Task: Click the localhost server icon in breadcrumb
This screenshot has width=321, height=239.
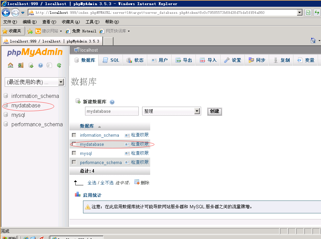Action: 77,50
